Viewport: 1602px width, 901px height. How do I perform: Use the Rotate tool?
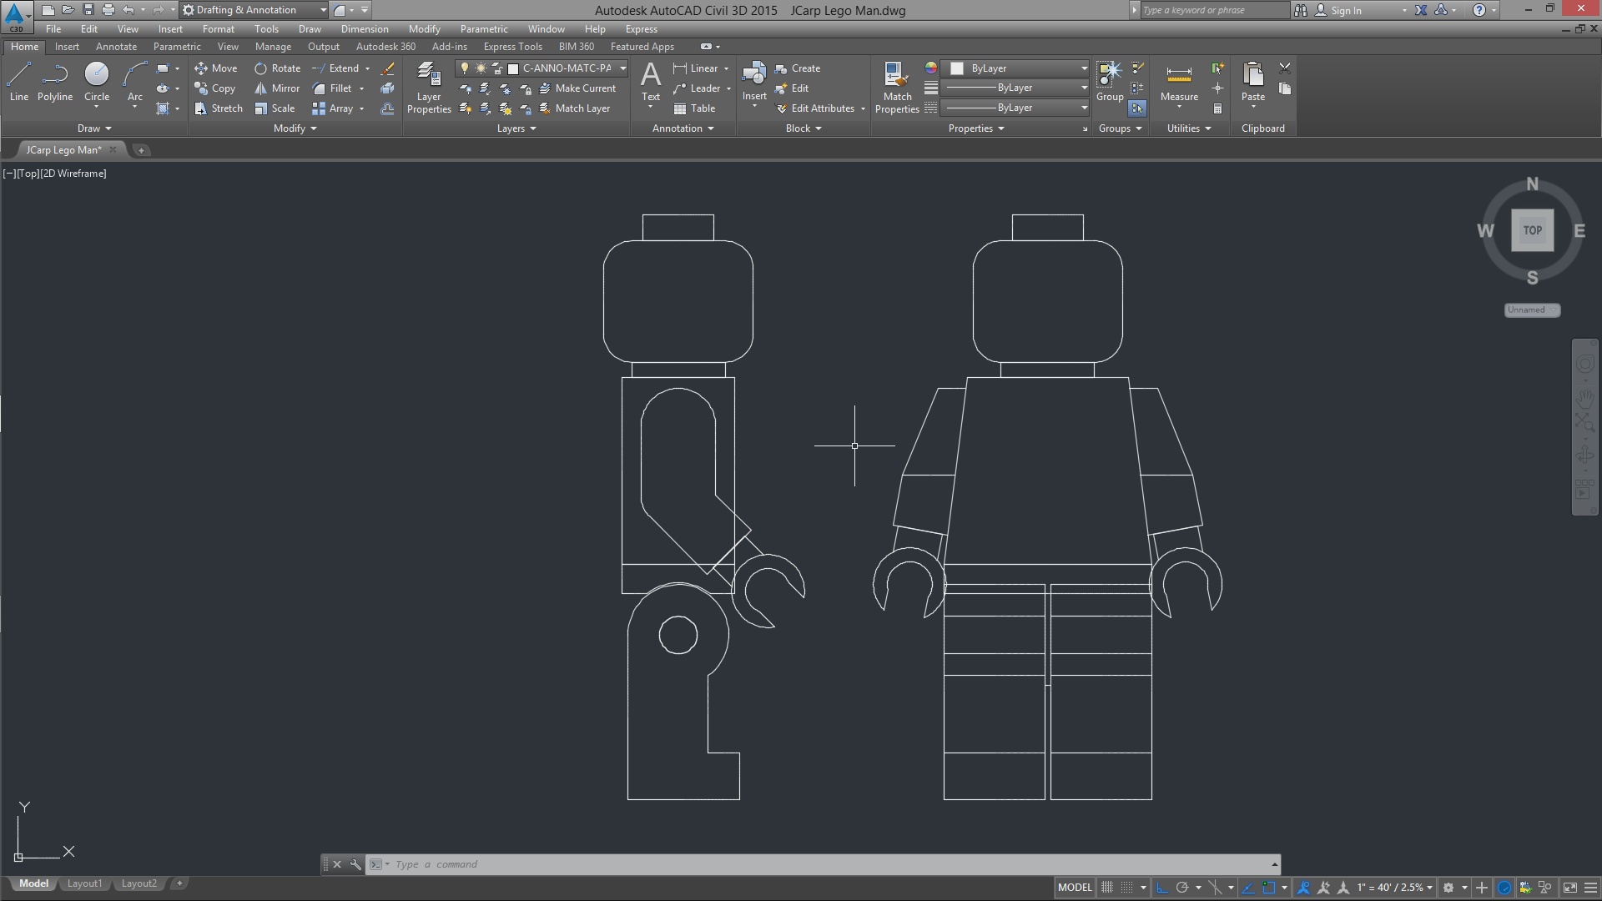(x=277, y=68)
